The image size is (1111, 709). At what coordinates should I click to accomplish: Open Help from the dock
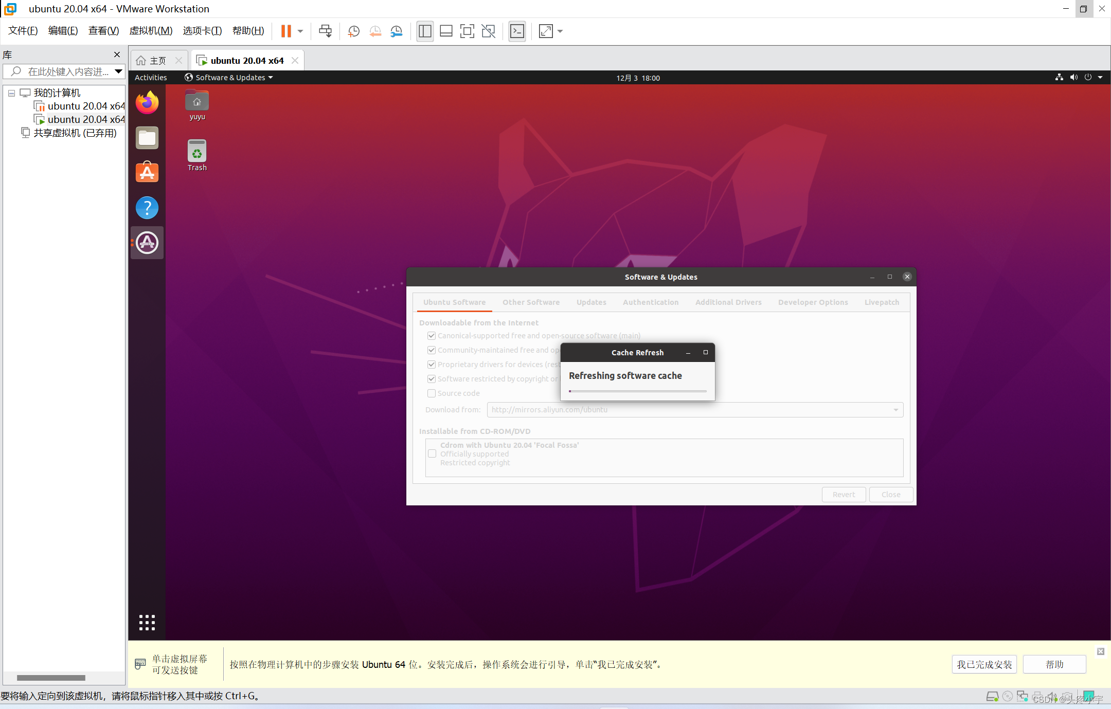click(147, 208)
